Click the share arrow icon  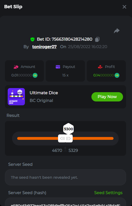[117, 31]
